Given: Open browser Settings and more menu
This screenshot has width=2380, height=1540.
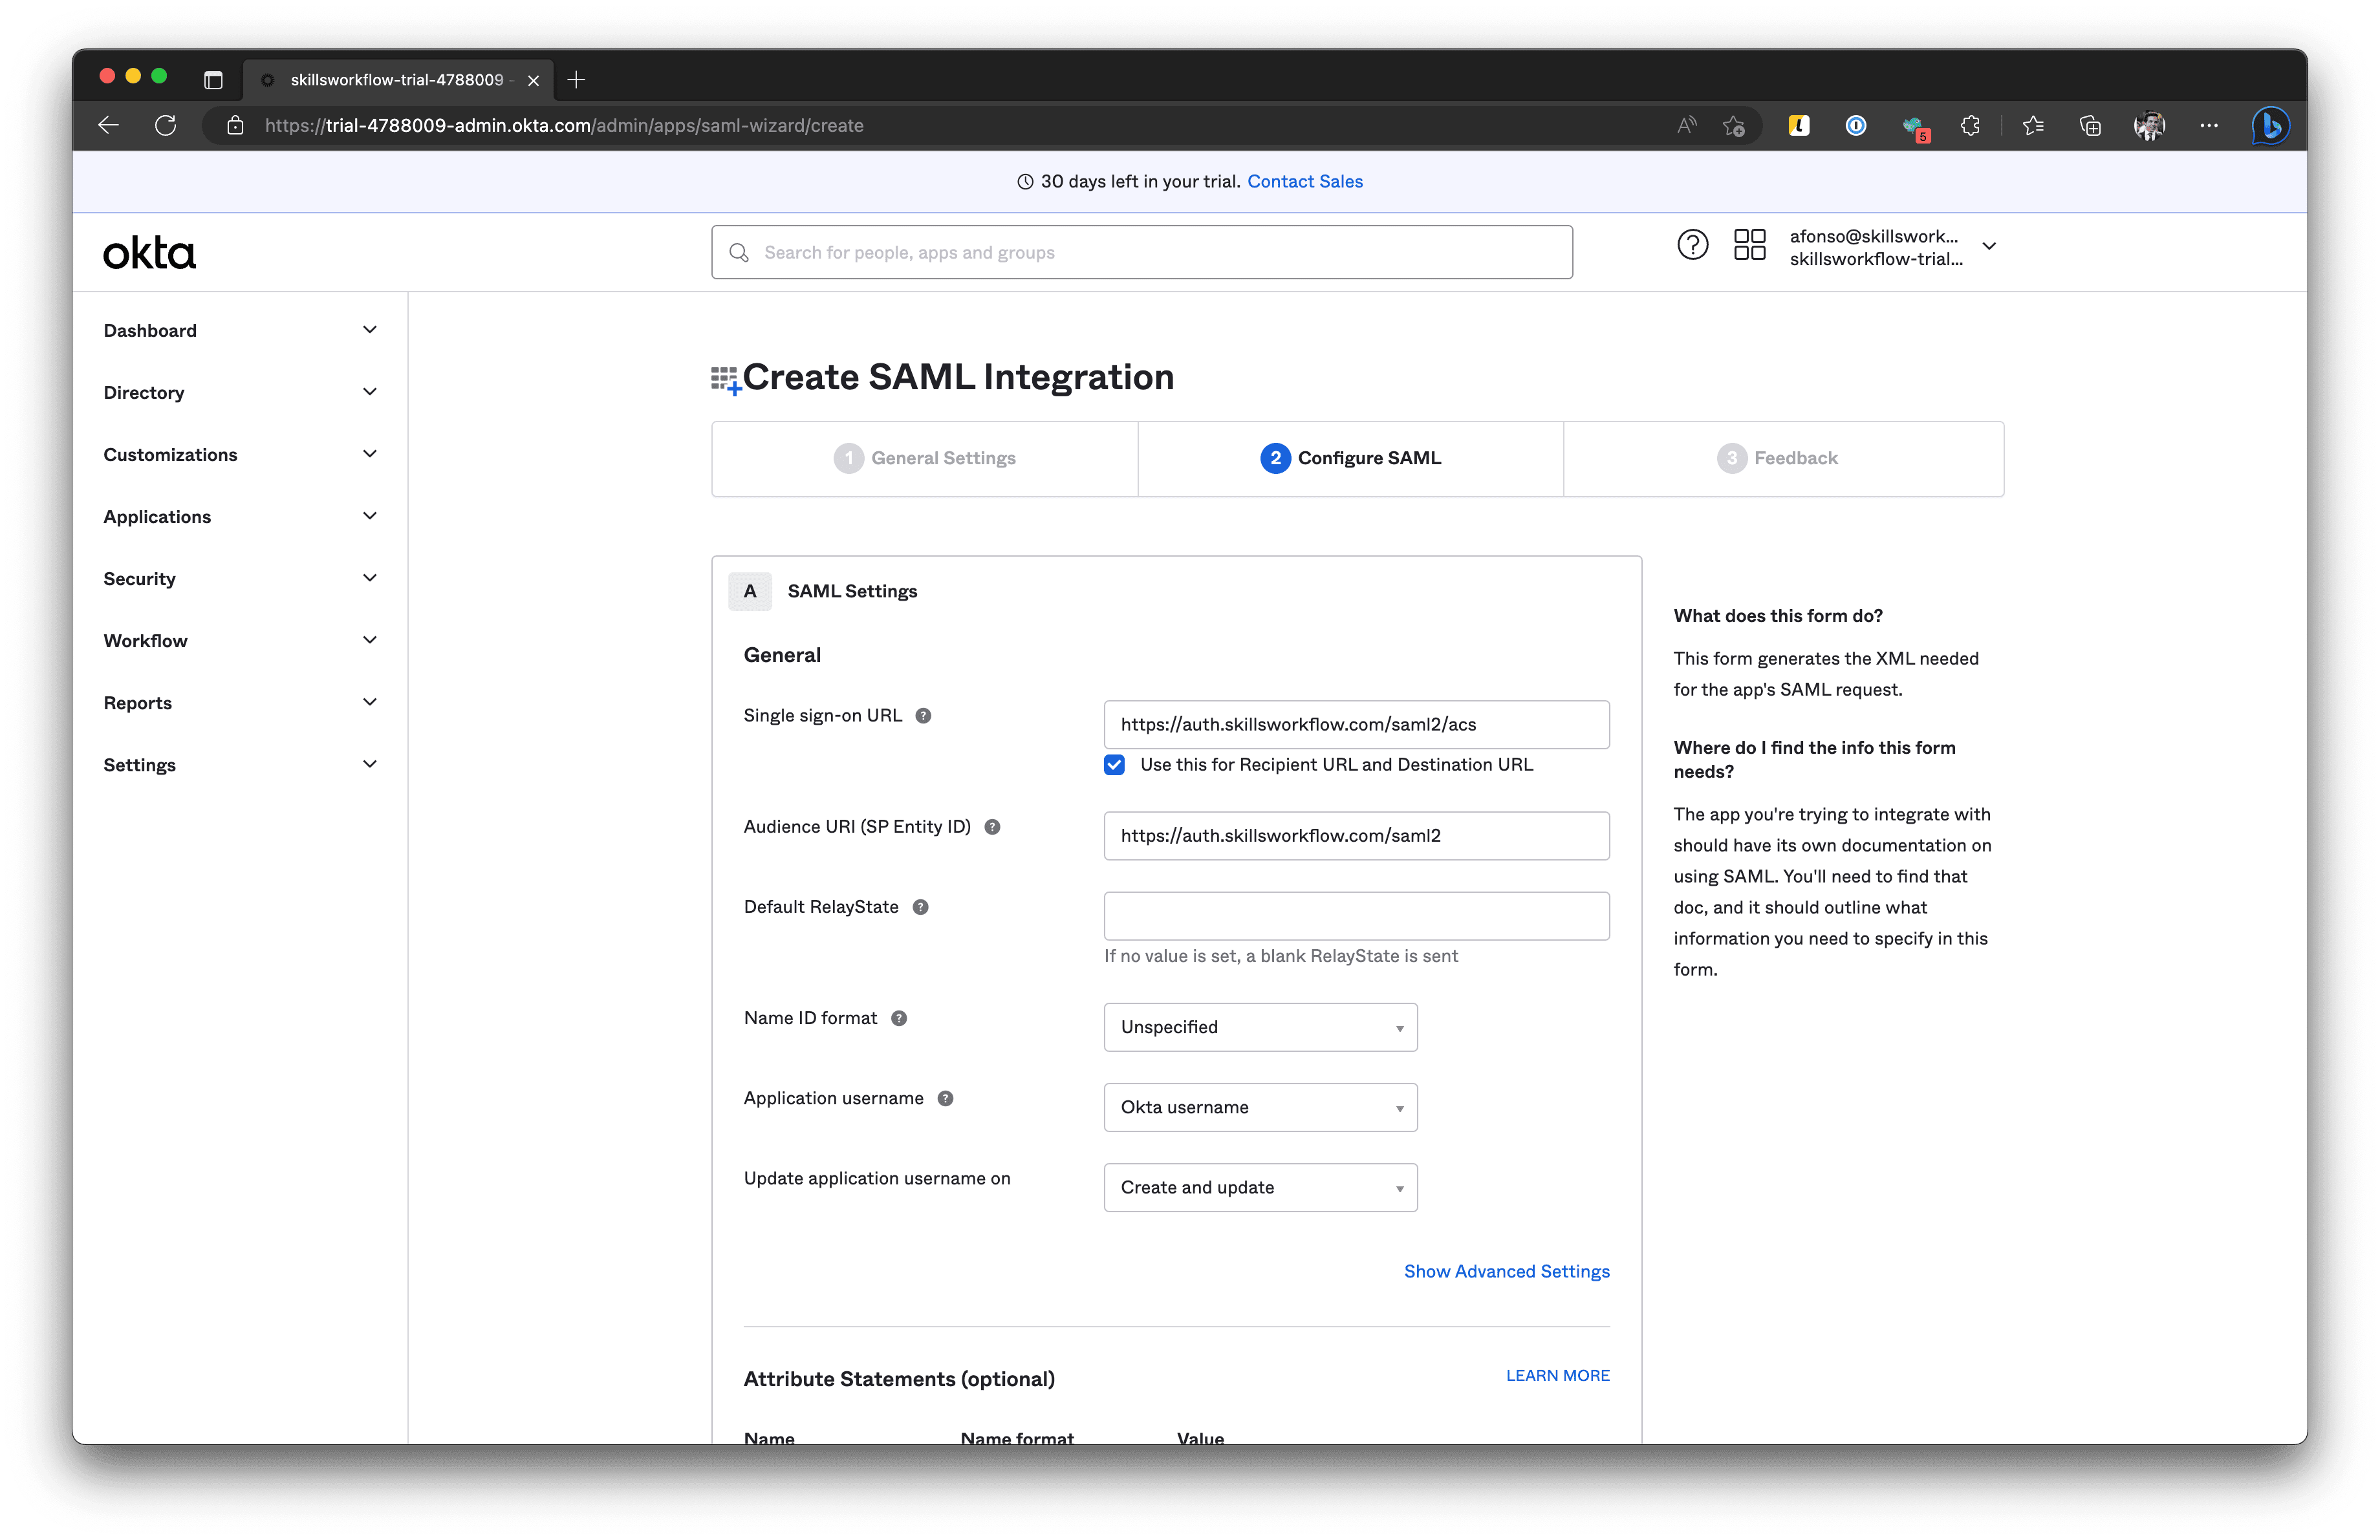Looking at the screenshot, I should click(2209, 125).
